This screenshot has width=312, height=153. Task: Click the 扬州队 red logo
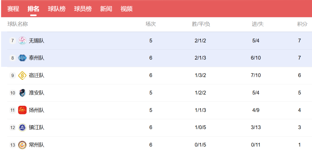pyautogui.click(x=22, y=110)
